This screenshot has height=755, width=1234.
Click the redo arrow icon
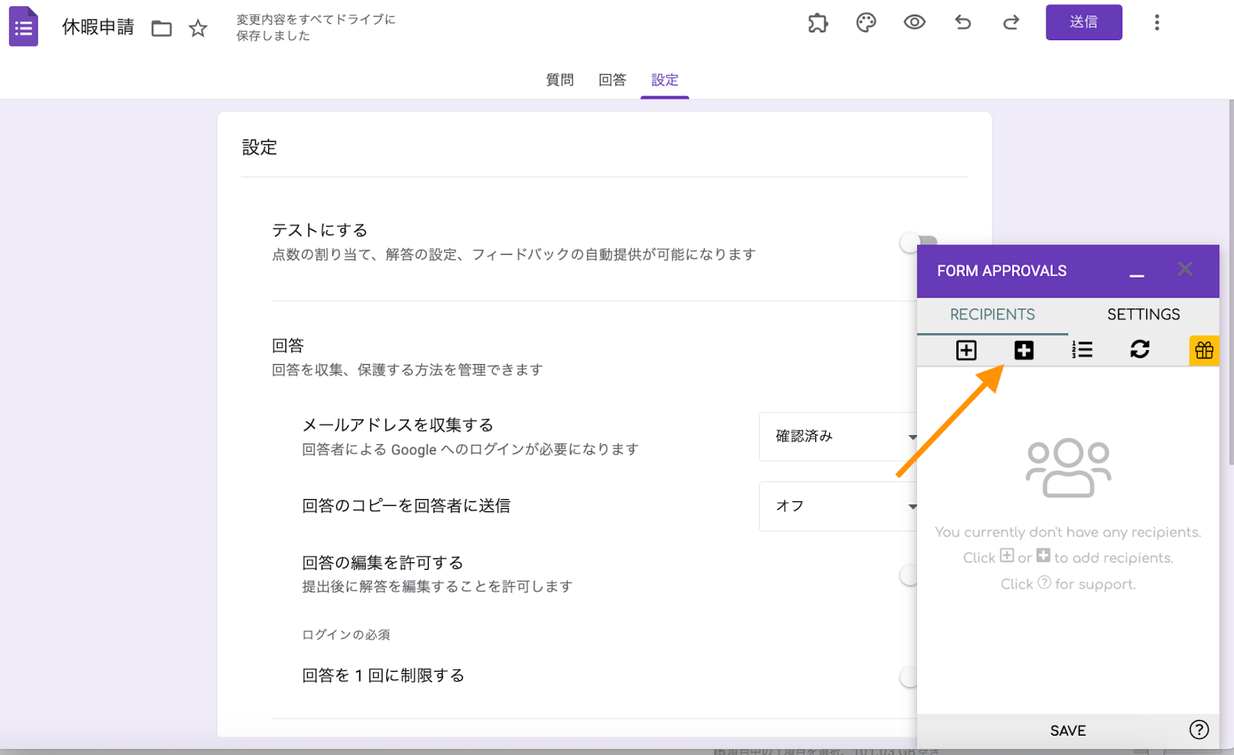(1010, 22)
